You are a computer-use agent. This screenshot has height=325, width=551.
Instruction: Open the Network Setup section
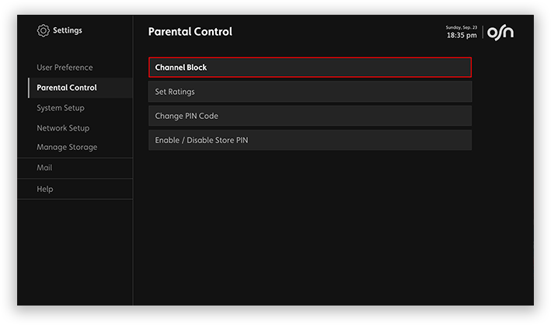click(63, 128)
